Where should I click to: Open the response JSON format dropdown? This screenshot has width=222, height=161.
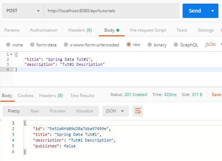click(x=116, y=111)
